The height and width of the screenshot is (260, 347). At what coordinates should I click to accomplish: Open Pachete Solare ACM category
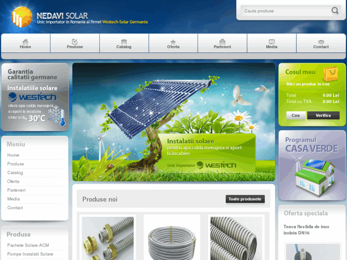28,245
